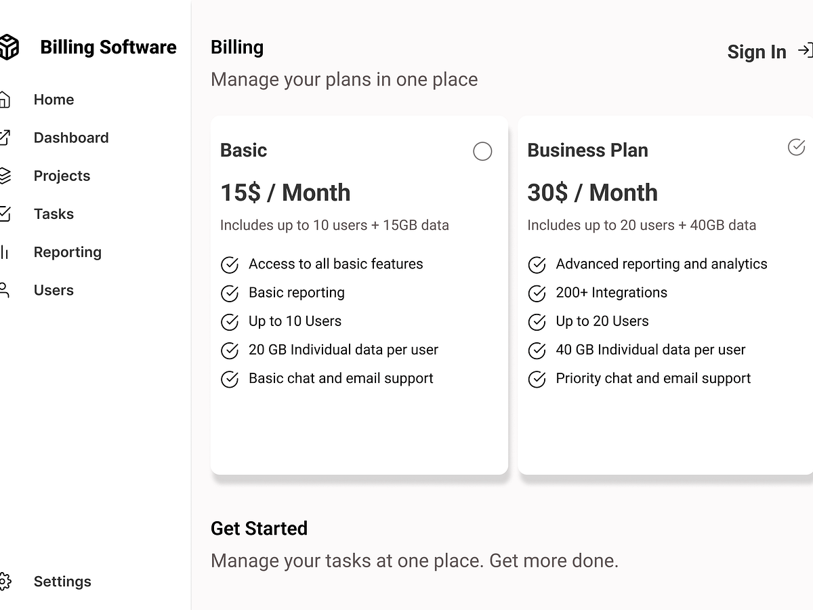Select the Basic plan radio button

[482, 151]
